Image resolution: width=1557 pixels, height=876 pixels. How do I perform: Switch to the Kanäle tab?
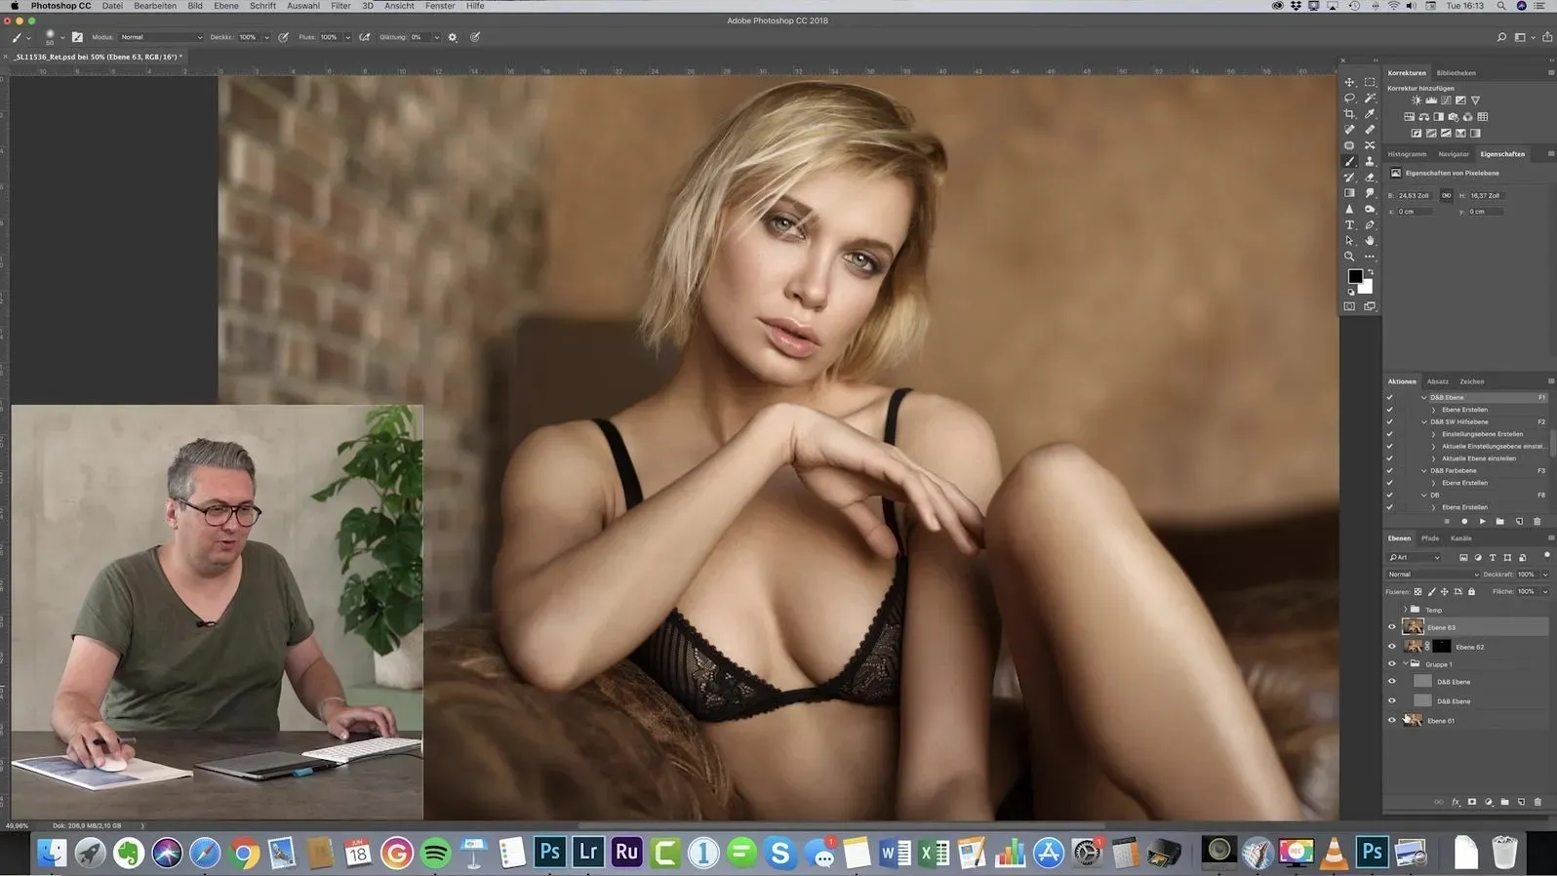1460,538
